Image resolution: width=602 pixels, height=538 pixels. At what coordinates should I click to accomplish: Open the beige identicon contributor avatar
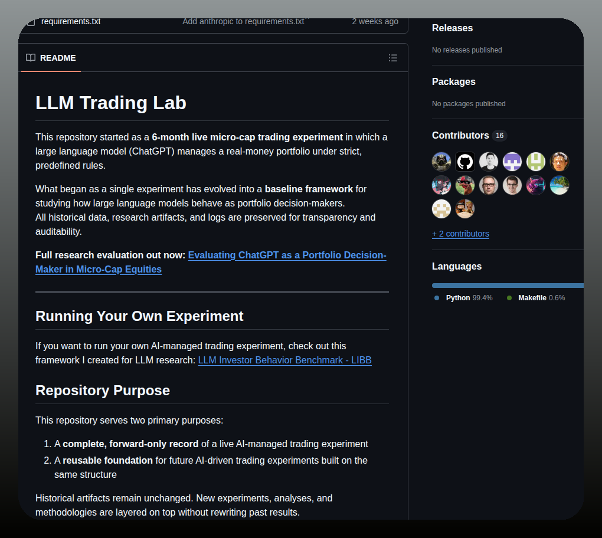tap(441, 209)
